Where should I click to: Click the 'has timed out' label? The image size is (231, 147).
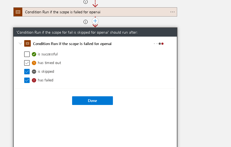tap(49, 63)
